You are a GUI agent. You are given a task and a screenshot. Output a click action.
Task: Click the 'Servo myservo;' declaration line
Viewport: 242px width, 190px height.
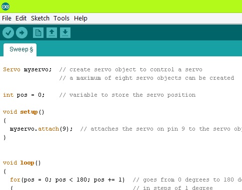pyautogui.click(x=27, y=69)
